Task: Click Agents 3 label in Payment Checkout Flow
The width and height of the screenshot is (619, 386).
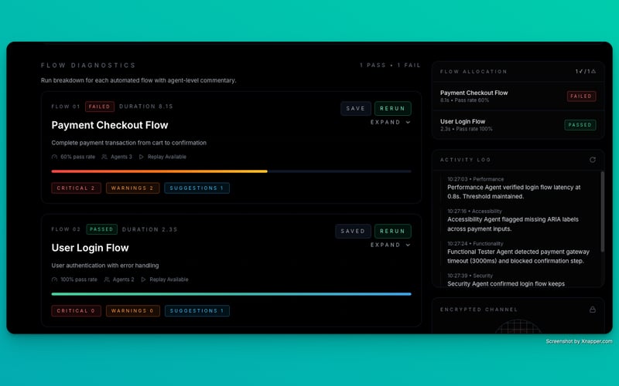Action: pos(121,157)
